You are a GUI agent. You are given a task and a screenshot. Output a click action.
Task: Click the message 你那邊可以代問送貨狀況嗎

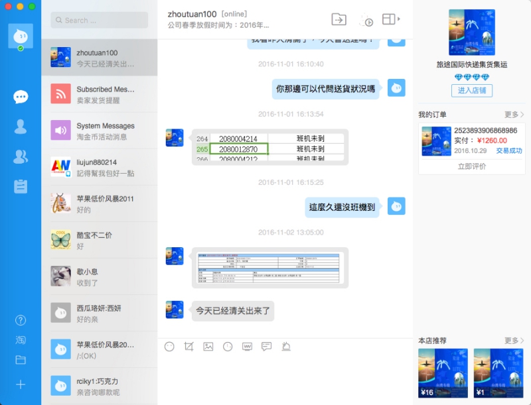[x=325, y=89]
